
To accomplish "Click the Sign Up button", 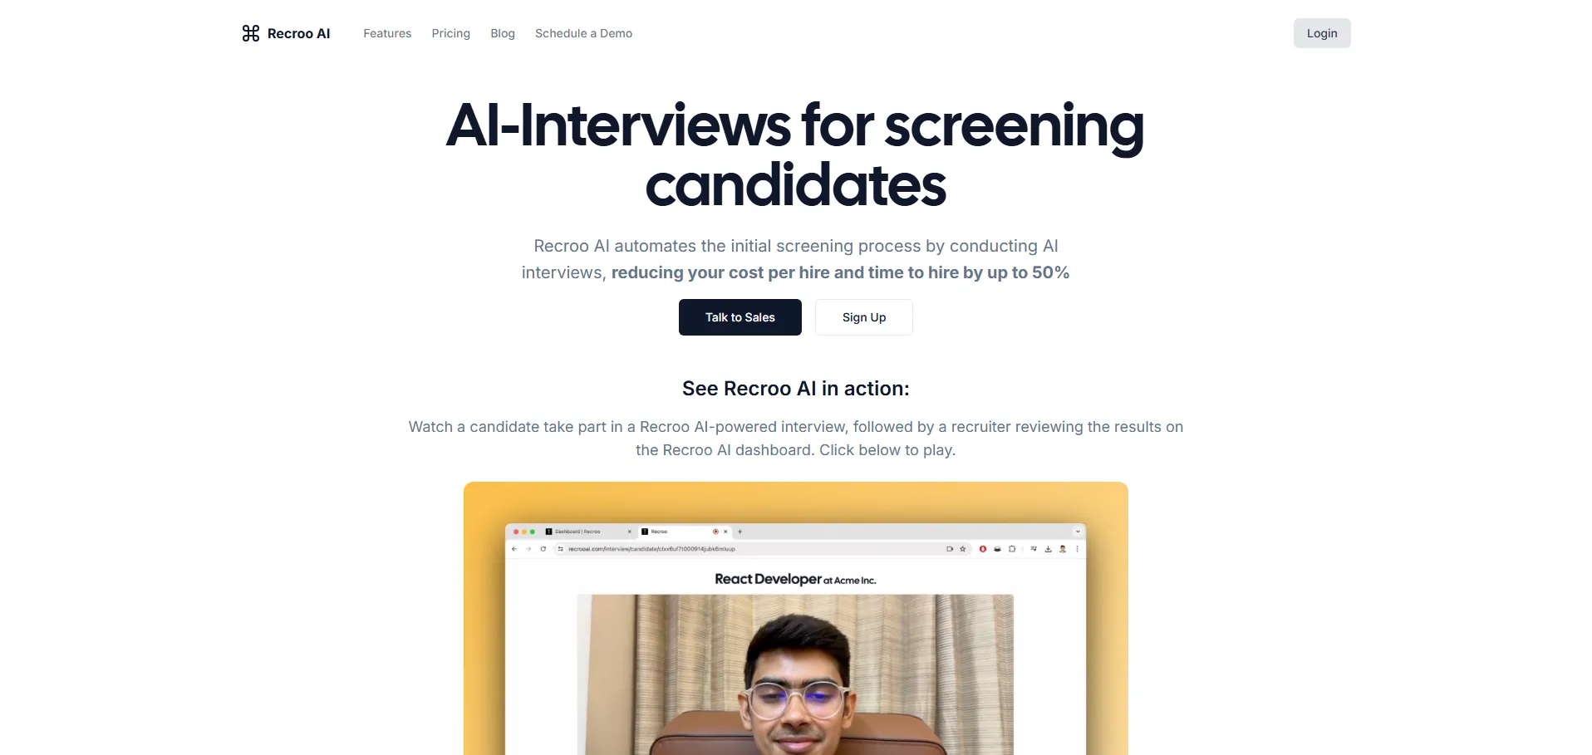I will click(864, 317).
